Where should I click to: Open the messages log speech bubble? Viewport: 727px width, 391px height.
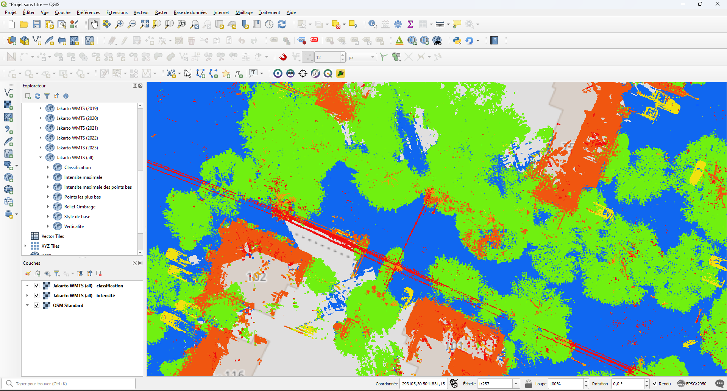click(720, 384)
